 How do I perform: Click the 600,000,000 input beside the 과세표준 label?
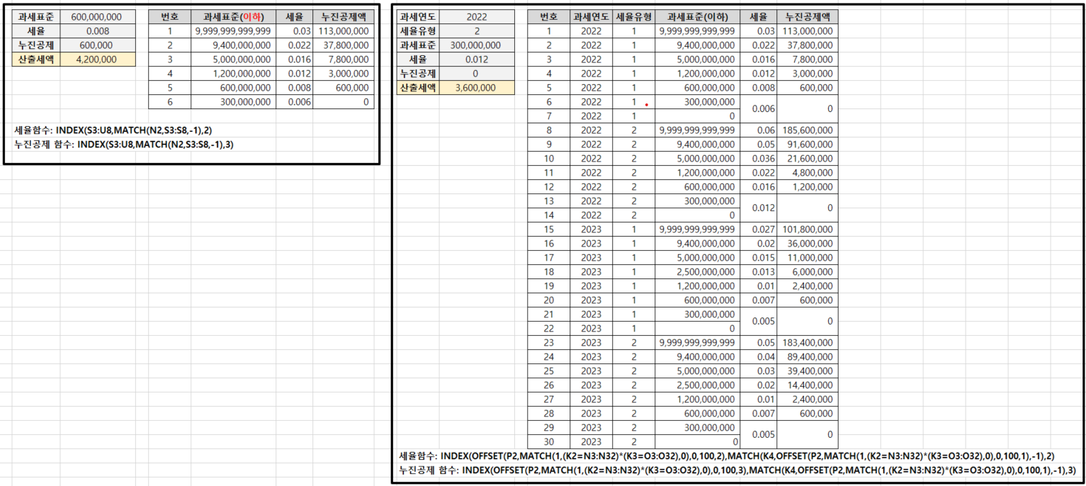[98, 16]
